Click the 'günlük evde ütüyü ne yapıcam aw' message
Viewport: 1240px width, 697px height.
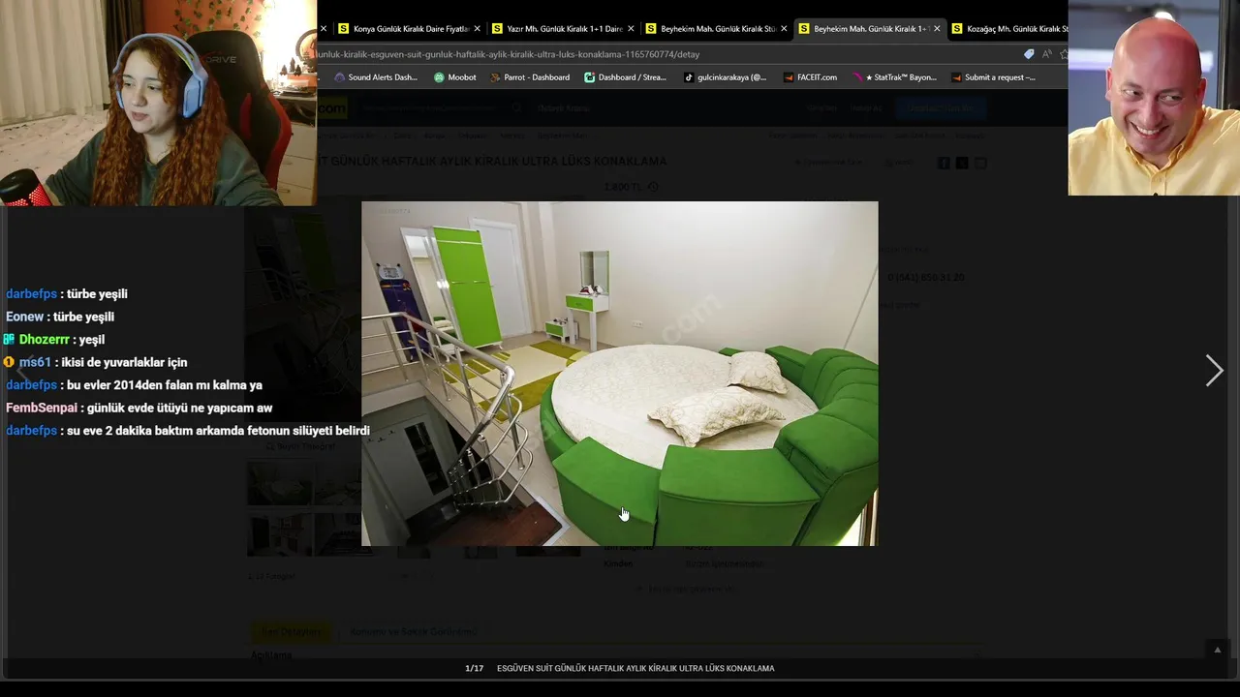click(x=179, y=408)
